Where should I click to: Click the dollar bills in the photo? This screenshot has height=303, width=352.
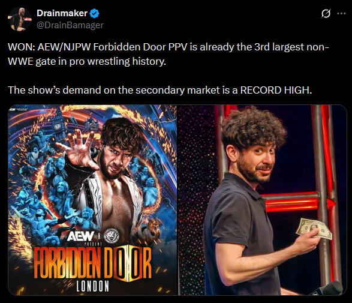[314, 229]
